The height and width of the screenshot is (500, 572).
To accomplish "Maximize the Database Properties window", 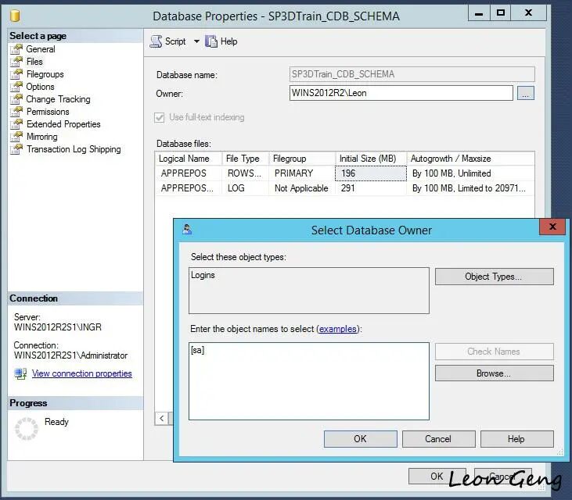I will tap(501, 12).
